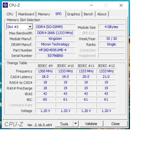Image resolution: width=152 pixels, height=152 pixels.
Task: Close the CPU-Z window with X
Action: click(x=121, y=5)
